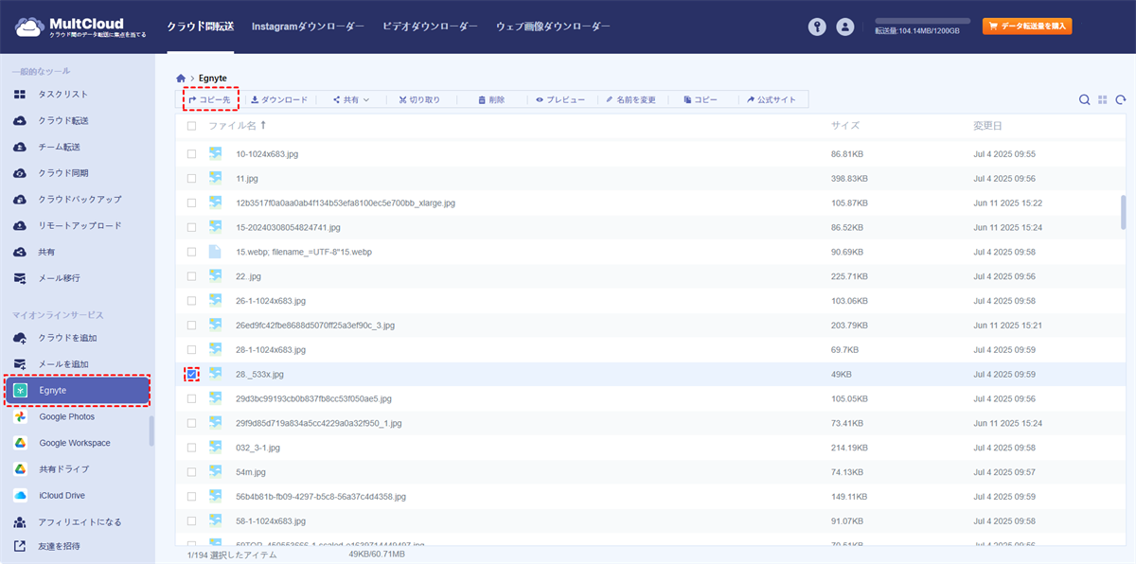Click the transfer quota progress bar
Screen dimensions: 1136x564
point(922,20)
